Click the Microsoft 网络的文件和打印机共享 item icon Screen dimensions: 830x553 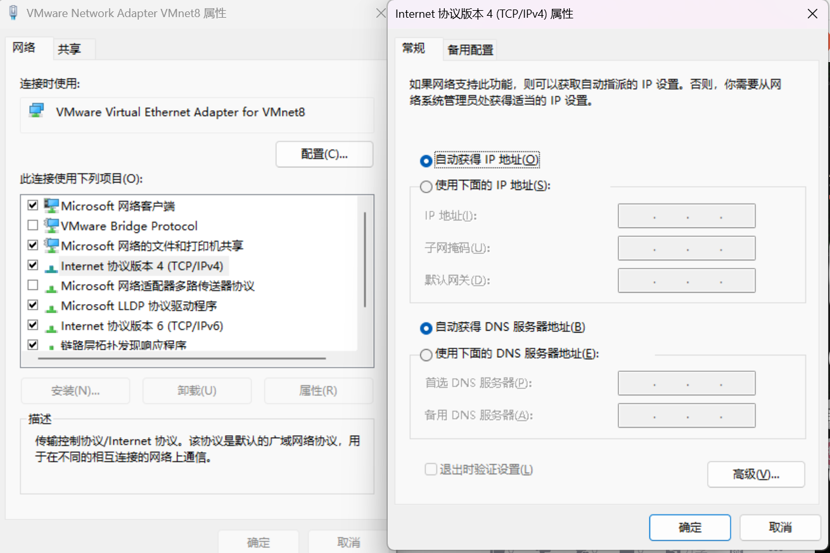click(x=51, y=245)
